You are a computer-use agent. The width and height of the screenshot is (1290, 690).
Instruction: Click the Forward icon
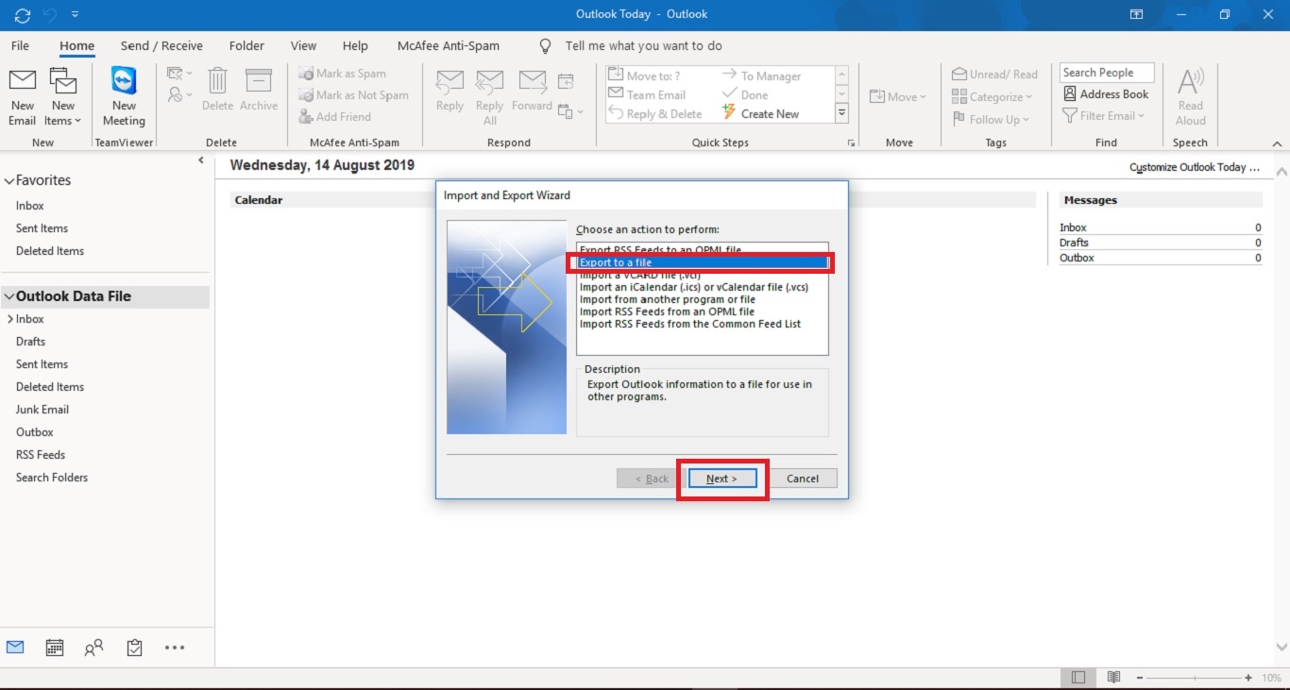532,92
